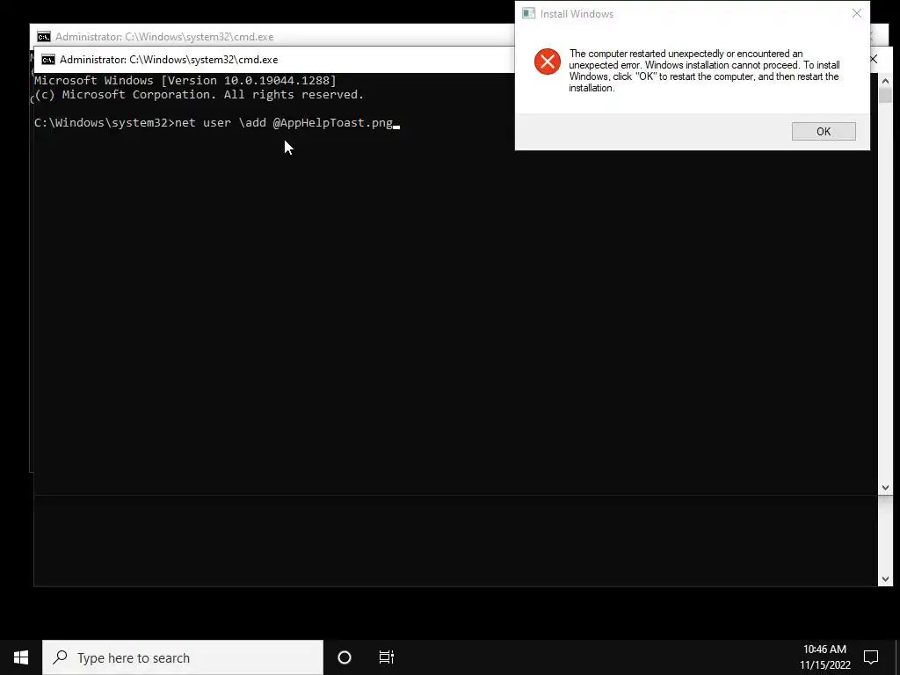The width and height of the screenshot is (900, 675).
Task: Click the taskbar clock showing 10:46 AM
Action: coord(824,657)
